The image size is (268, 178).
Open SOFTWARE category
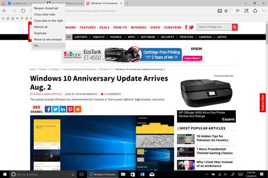(148, 37)
